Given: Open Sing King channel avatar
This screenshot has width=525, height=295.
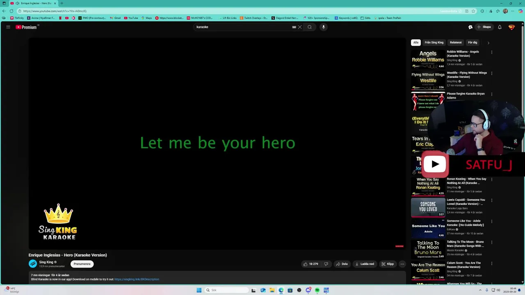Looking at the screenshot, I should tap(33, 264).
